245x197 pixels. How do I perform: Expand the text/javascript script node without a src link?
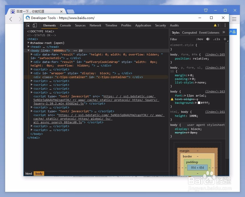[32, 111]
